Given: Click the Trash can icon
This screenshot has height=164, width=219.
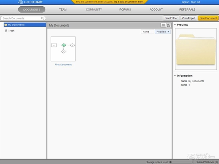Looking at the screenshot, I should coord(6,31).
